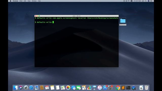Open Keynote podium icon in Dock

click(94, 88)
